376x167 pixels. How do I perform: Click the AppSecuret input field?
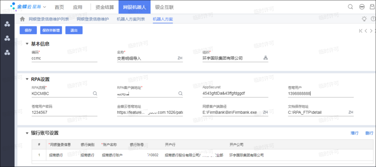tap(235, 93)
